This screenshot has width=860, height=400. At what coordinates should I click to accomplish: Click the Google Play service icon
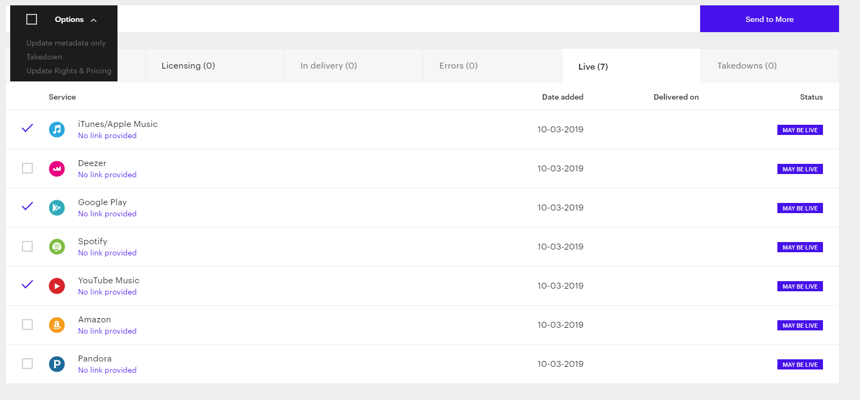(x=57, y=208)
